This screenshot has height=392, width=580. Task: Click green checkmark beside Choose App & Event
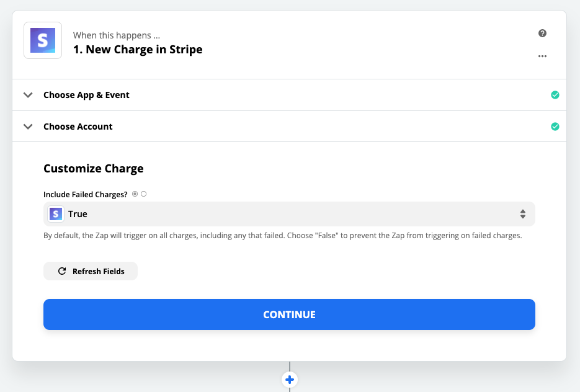tap(555, 95)
